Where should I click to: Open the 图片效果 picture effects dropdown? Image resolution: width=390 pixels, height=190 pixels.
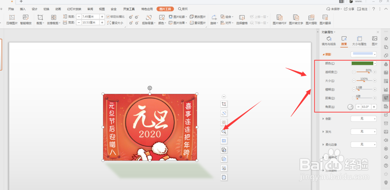click(x=178, y=23)
